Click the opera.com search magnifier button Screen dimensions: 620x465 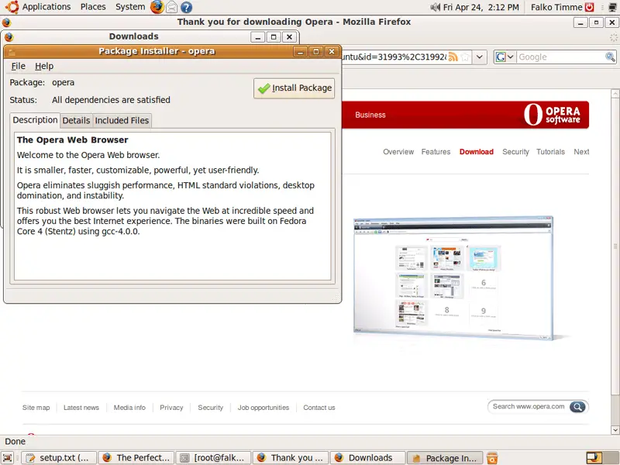[577, 406]
